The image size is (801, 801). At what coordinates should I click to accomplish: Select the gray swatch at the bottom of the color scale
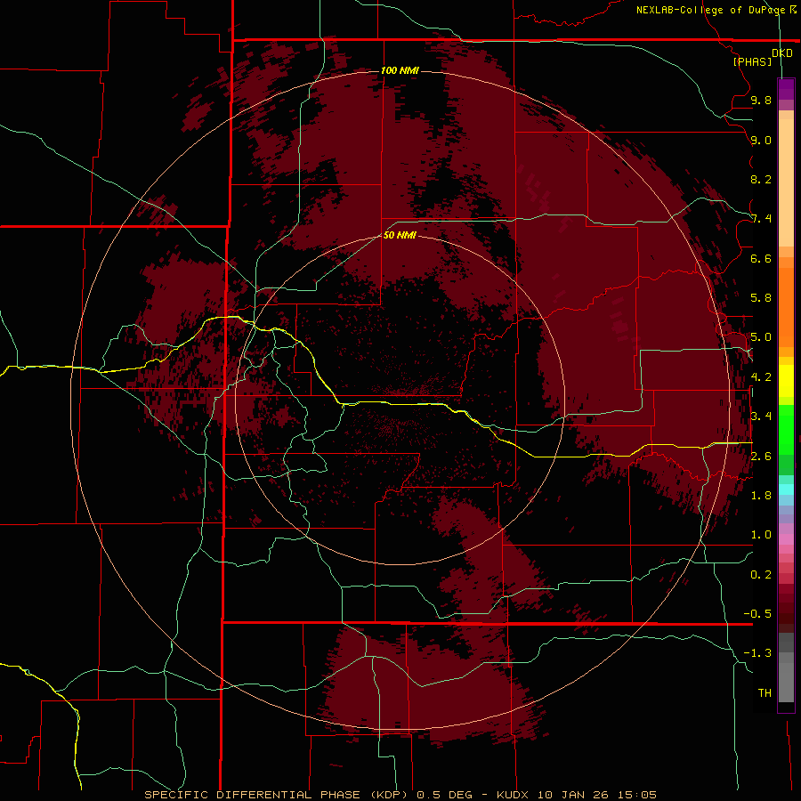(786, 679)
